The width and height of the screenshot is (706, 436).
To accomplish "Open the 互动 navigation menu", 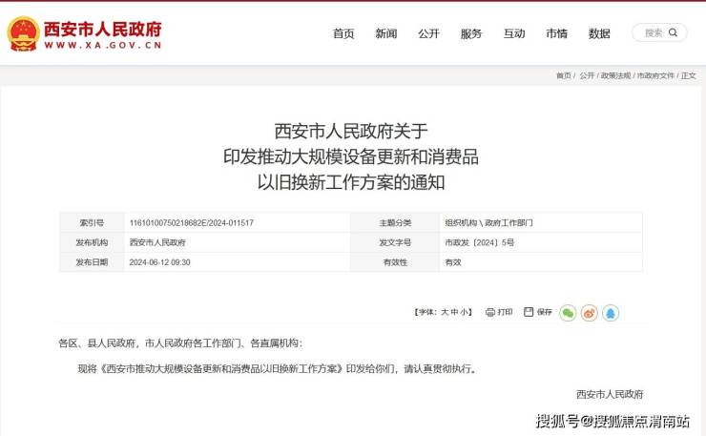I will click(514, 33).
